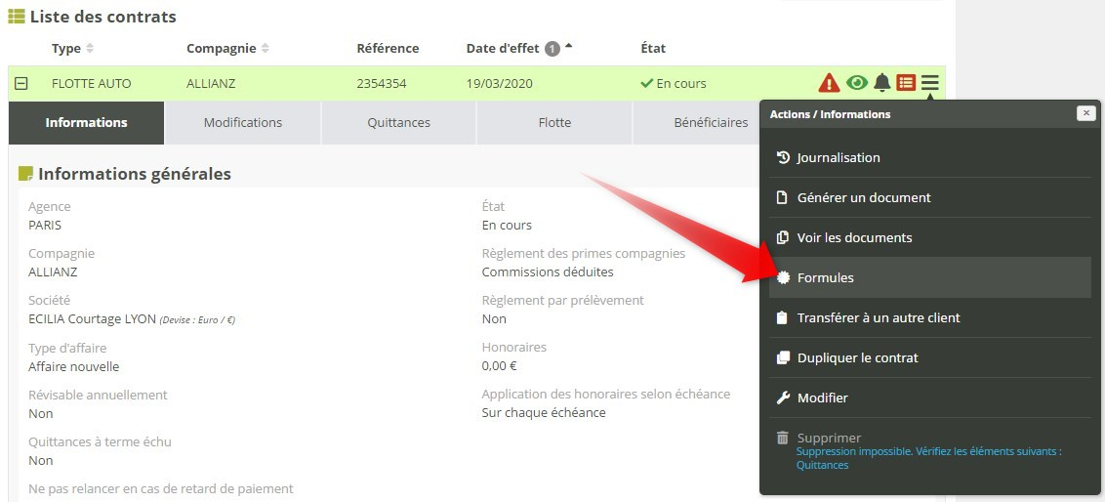Switch to the Modifications tab
1105x502 pixels.
pyautogui.click(x=243, y=123)
